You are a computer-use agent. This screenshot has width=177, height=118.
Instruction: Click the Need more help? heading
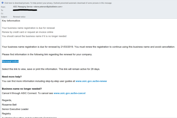[12, 77]
